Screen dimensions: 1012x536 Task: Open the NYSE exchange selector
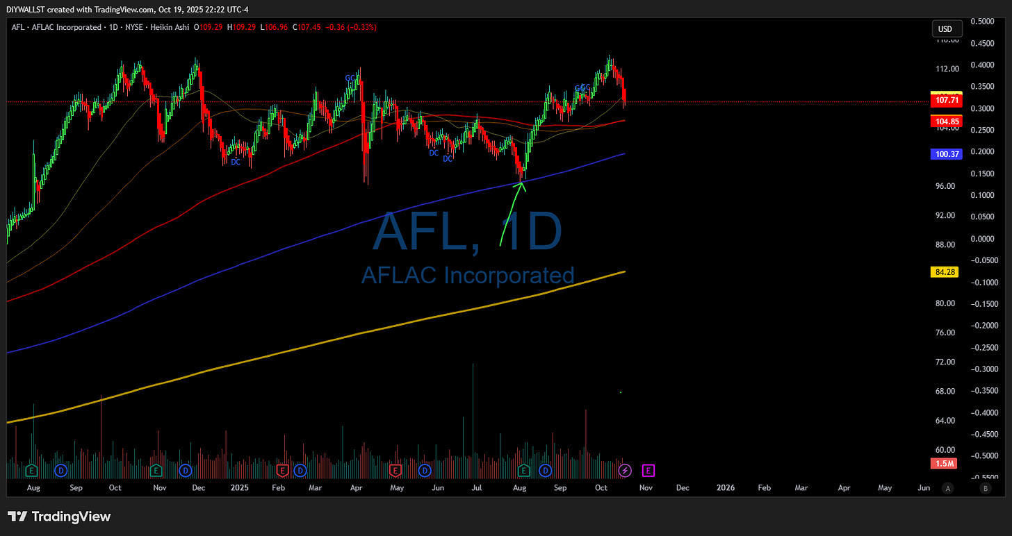133,27
